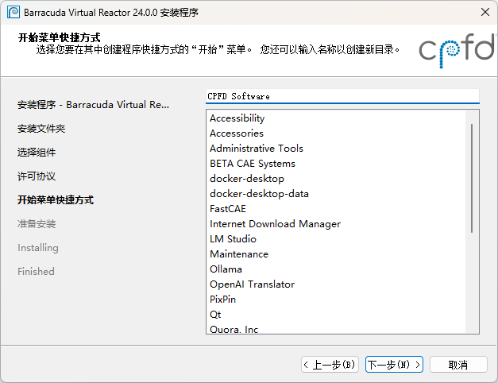This screenshot has width=498, height=383.
Task: Pick LM Studio in the list
Action: [233, 239]
